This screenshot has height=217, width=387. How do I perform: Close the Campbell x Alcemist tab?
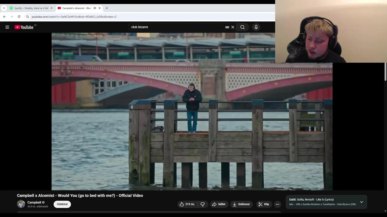pyautogui.click(x=100, y=8)
